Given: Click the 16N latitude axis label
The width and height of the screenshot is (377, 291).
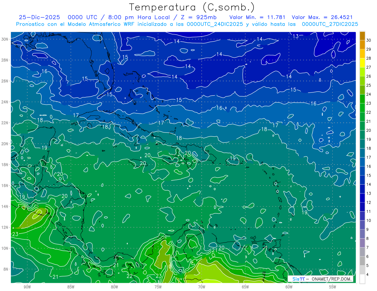Looking at the screenshot, I should 5,186.
